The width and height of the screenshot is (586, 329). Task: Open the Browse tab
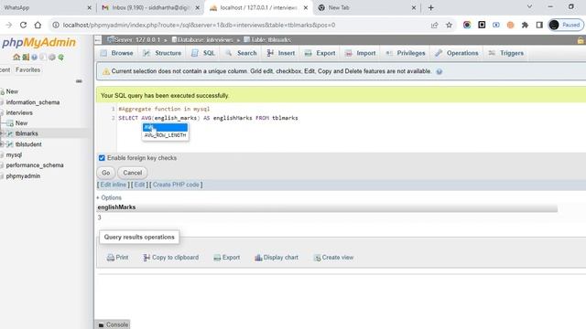pyautogui.click(x=117, y=53)
